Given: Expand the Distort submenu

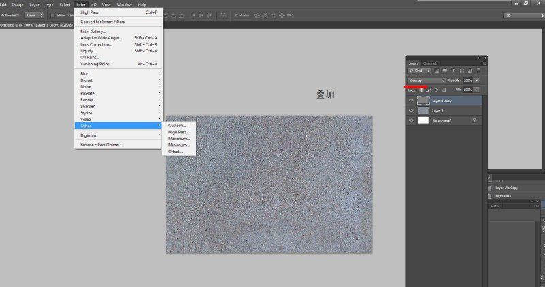Looking at the screenshot, I should click(119, 80).
